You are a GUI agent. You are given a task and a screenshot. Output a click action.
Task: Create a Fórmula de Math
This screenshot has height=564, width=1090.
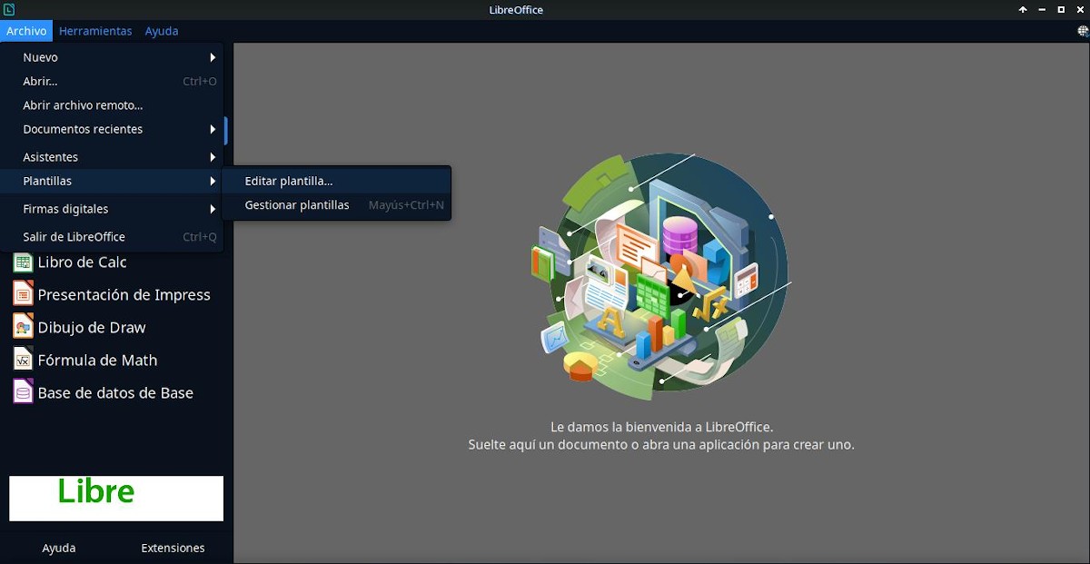[97, 361]
